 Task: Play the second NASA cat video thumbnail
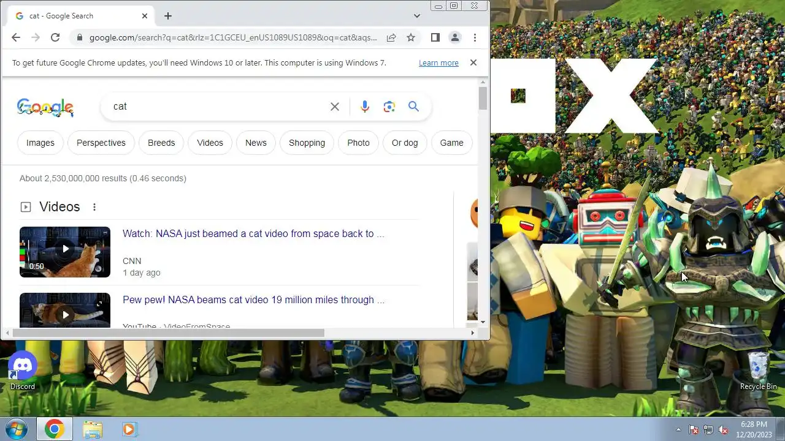tap(65, 310)
